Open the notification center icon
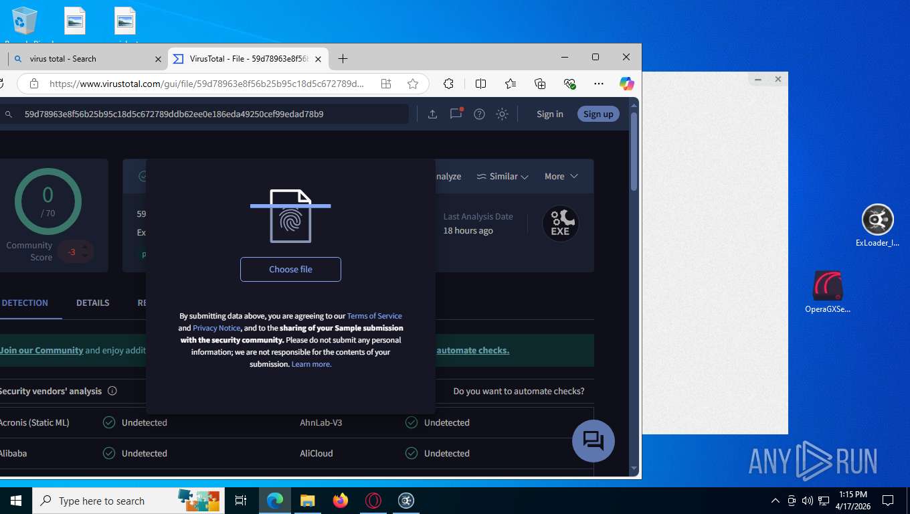 point(888,501)
